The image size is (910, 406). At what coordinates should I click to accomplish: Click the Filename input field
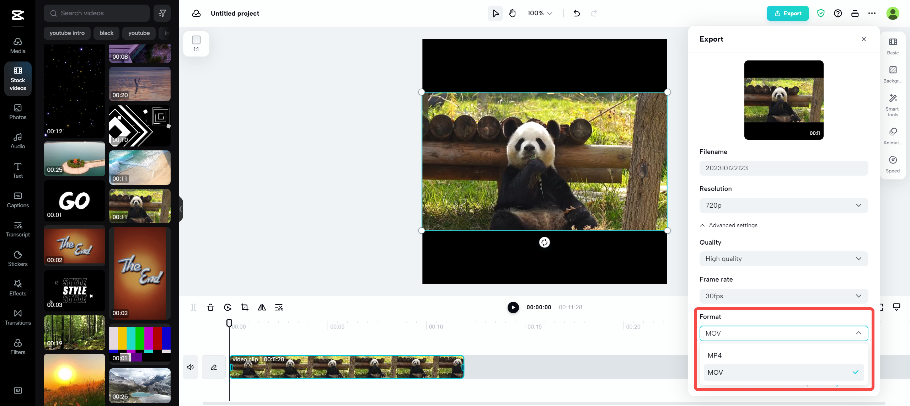point(783,168)
